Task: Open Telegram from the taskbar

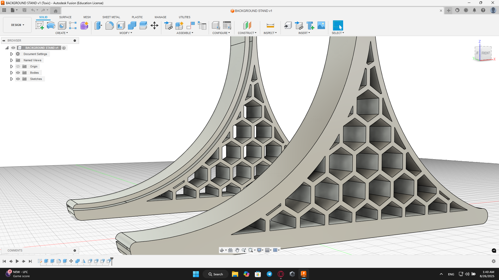Action: (269, 274)
